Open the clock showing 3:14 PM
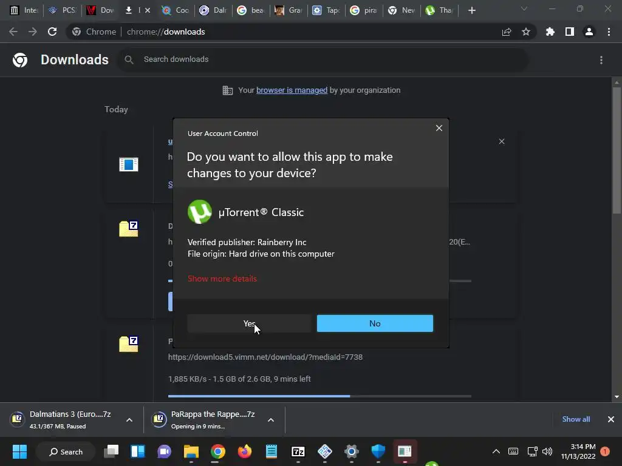The width and height of the screenshot is (622, 466). [x=578, y=451]
